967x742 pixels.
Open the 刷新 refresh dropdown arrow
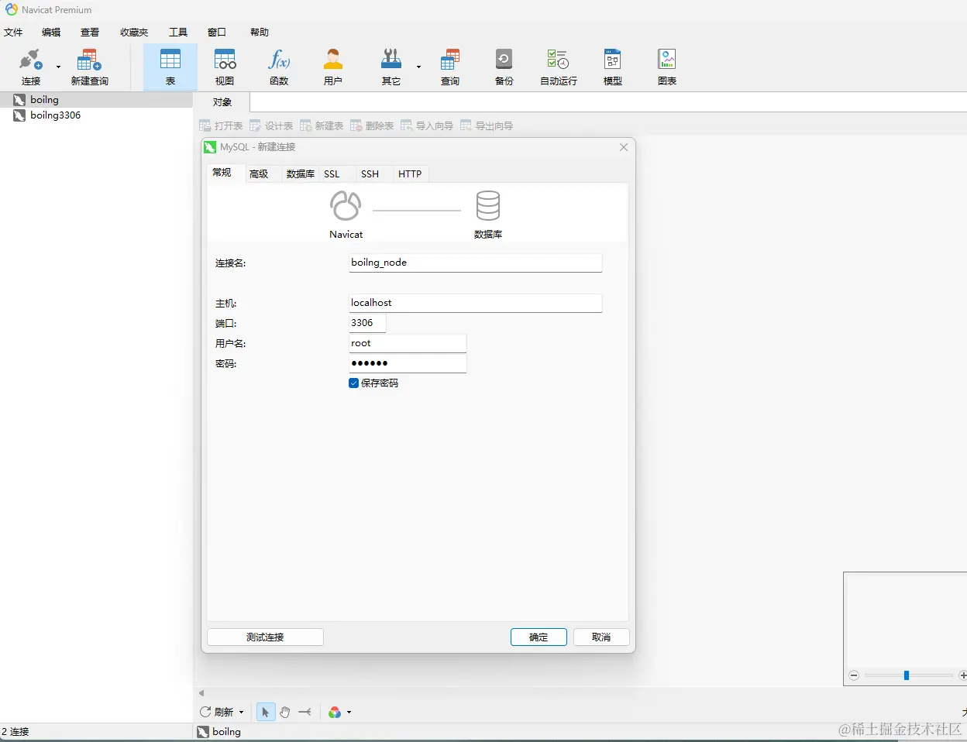point(241,713)
